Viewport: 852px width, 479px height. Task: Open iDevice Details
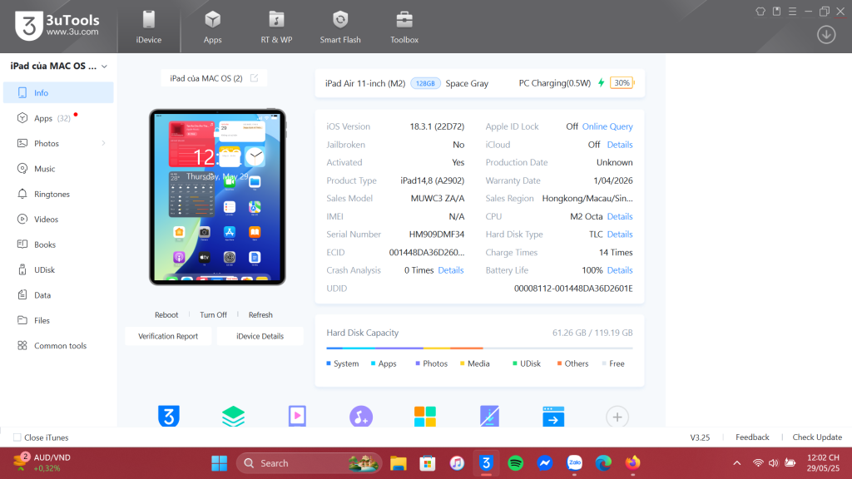click(260, 336)
